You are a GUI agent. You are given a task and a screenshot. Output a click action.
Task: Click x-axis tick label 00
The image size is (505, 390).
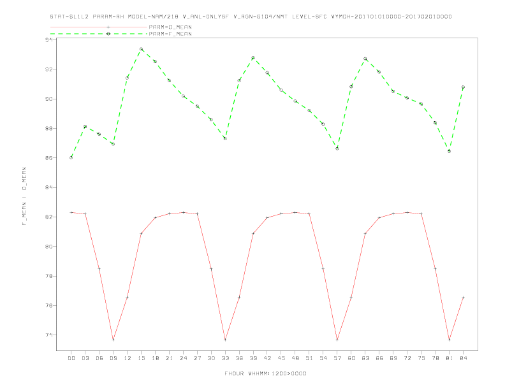coord(71,358)
